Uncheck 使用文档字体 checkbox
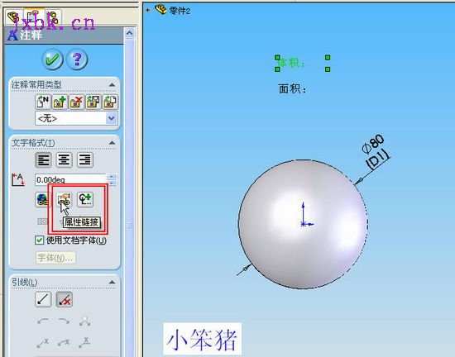Viewport: 455px width, 357px height. coord(39,240)
